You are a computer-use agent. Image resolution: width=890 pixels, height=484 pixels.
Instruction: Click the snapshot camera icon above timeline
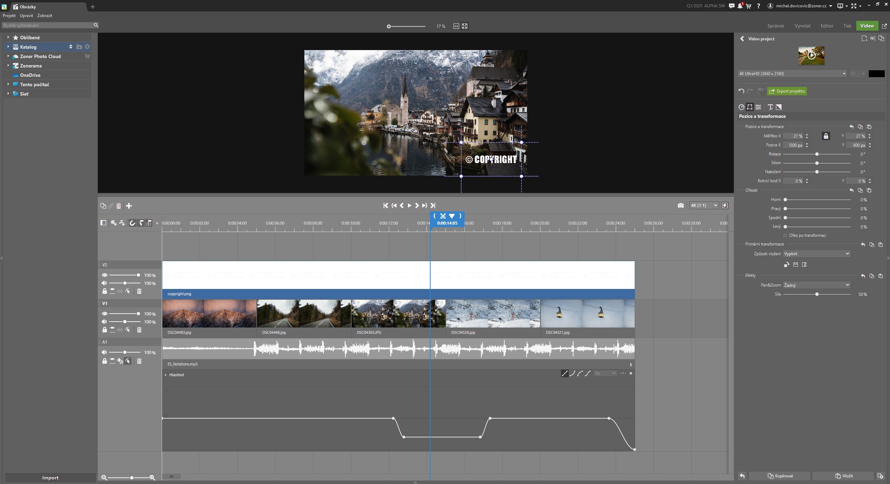pos(681,205)
